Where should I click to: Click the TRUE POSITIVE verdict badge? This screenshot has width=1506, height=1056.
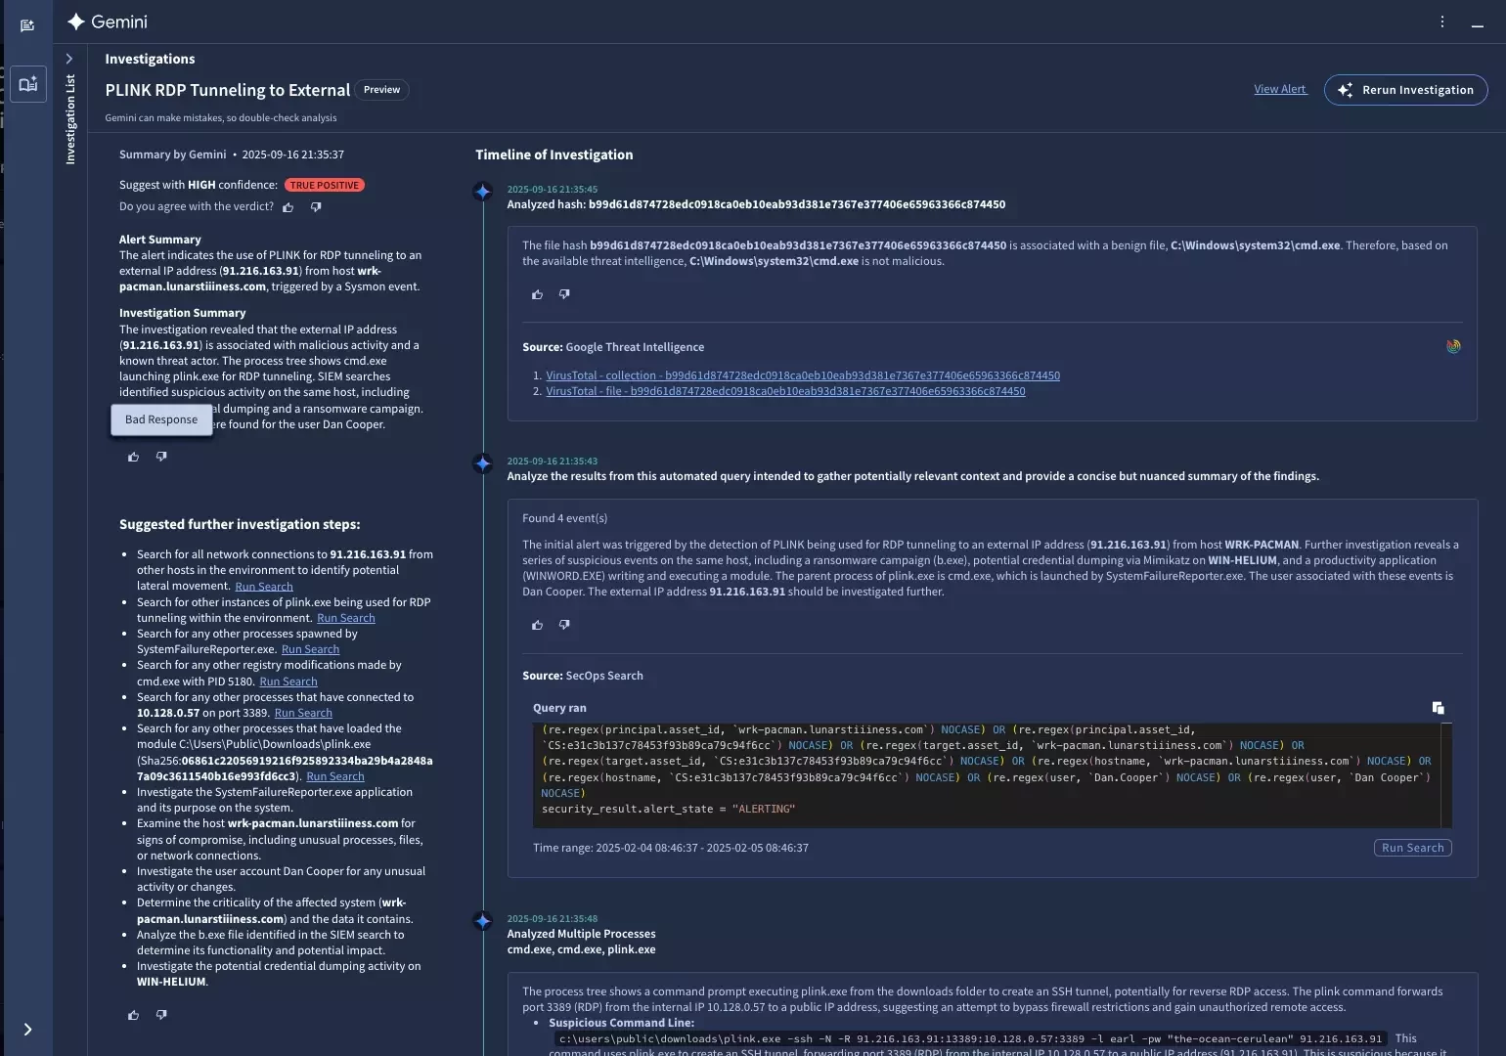click(x=325, y=185)
